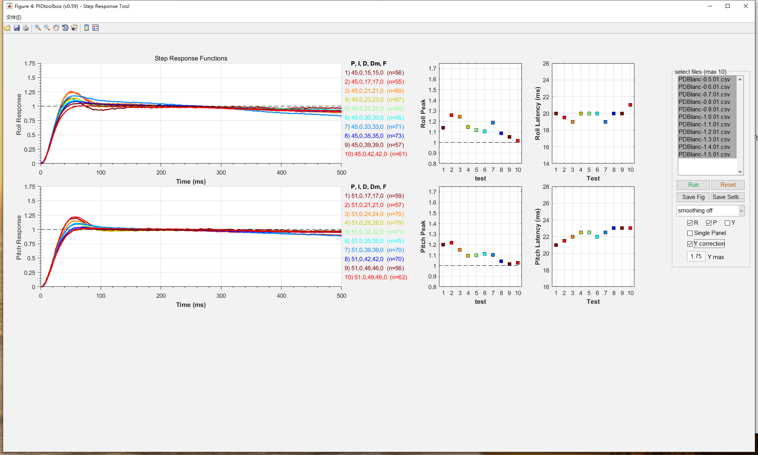Click the file list scroll-up arrow
Image resolution: width=758 pixels, height=455 pixels.
coord(740,79)
